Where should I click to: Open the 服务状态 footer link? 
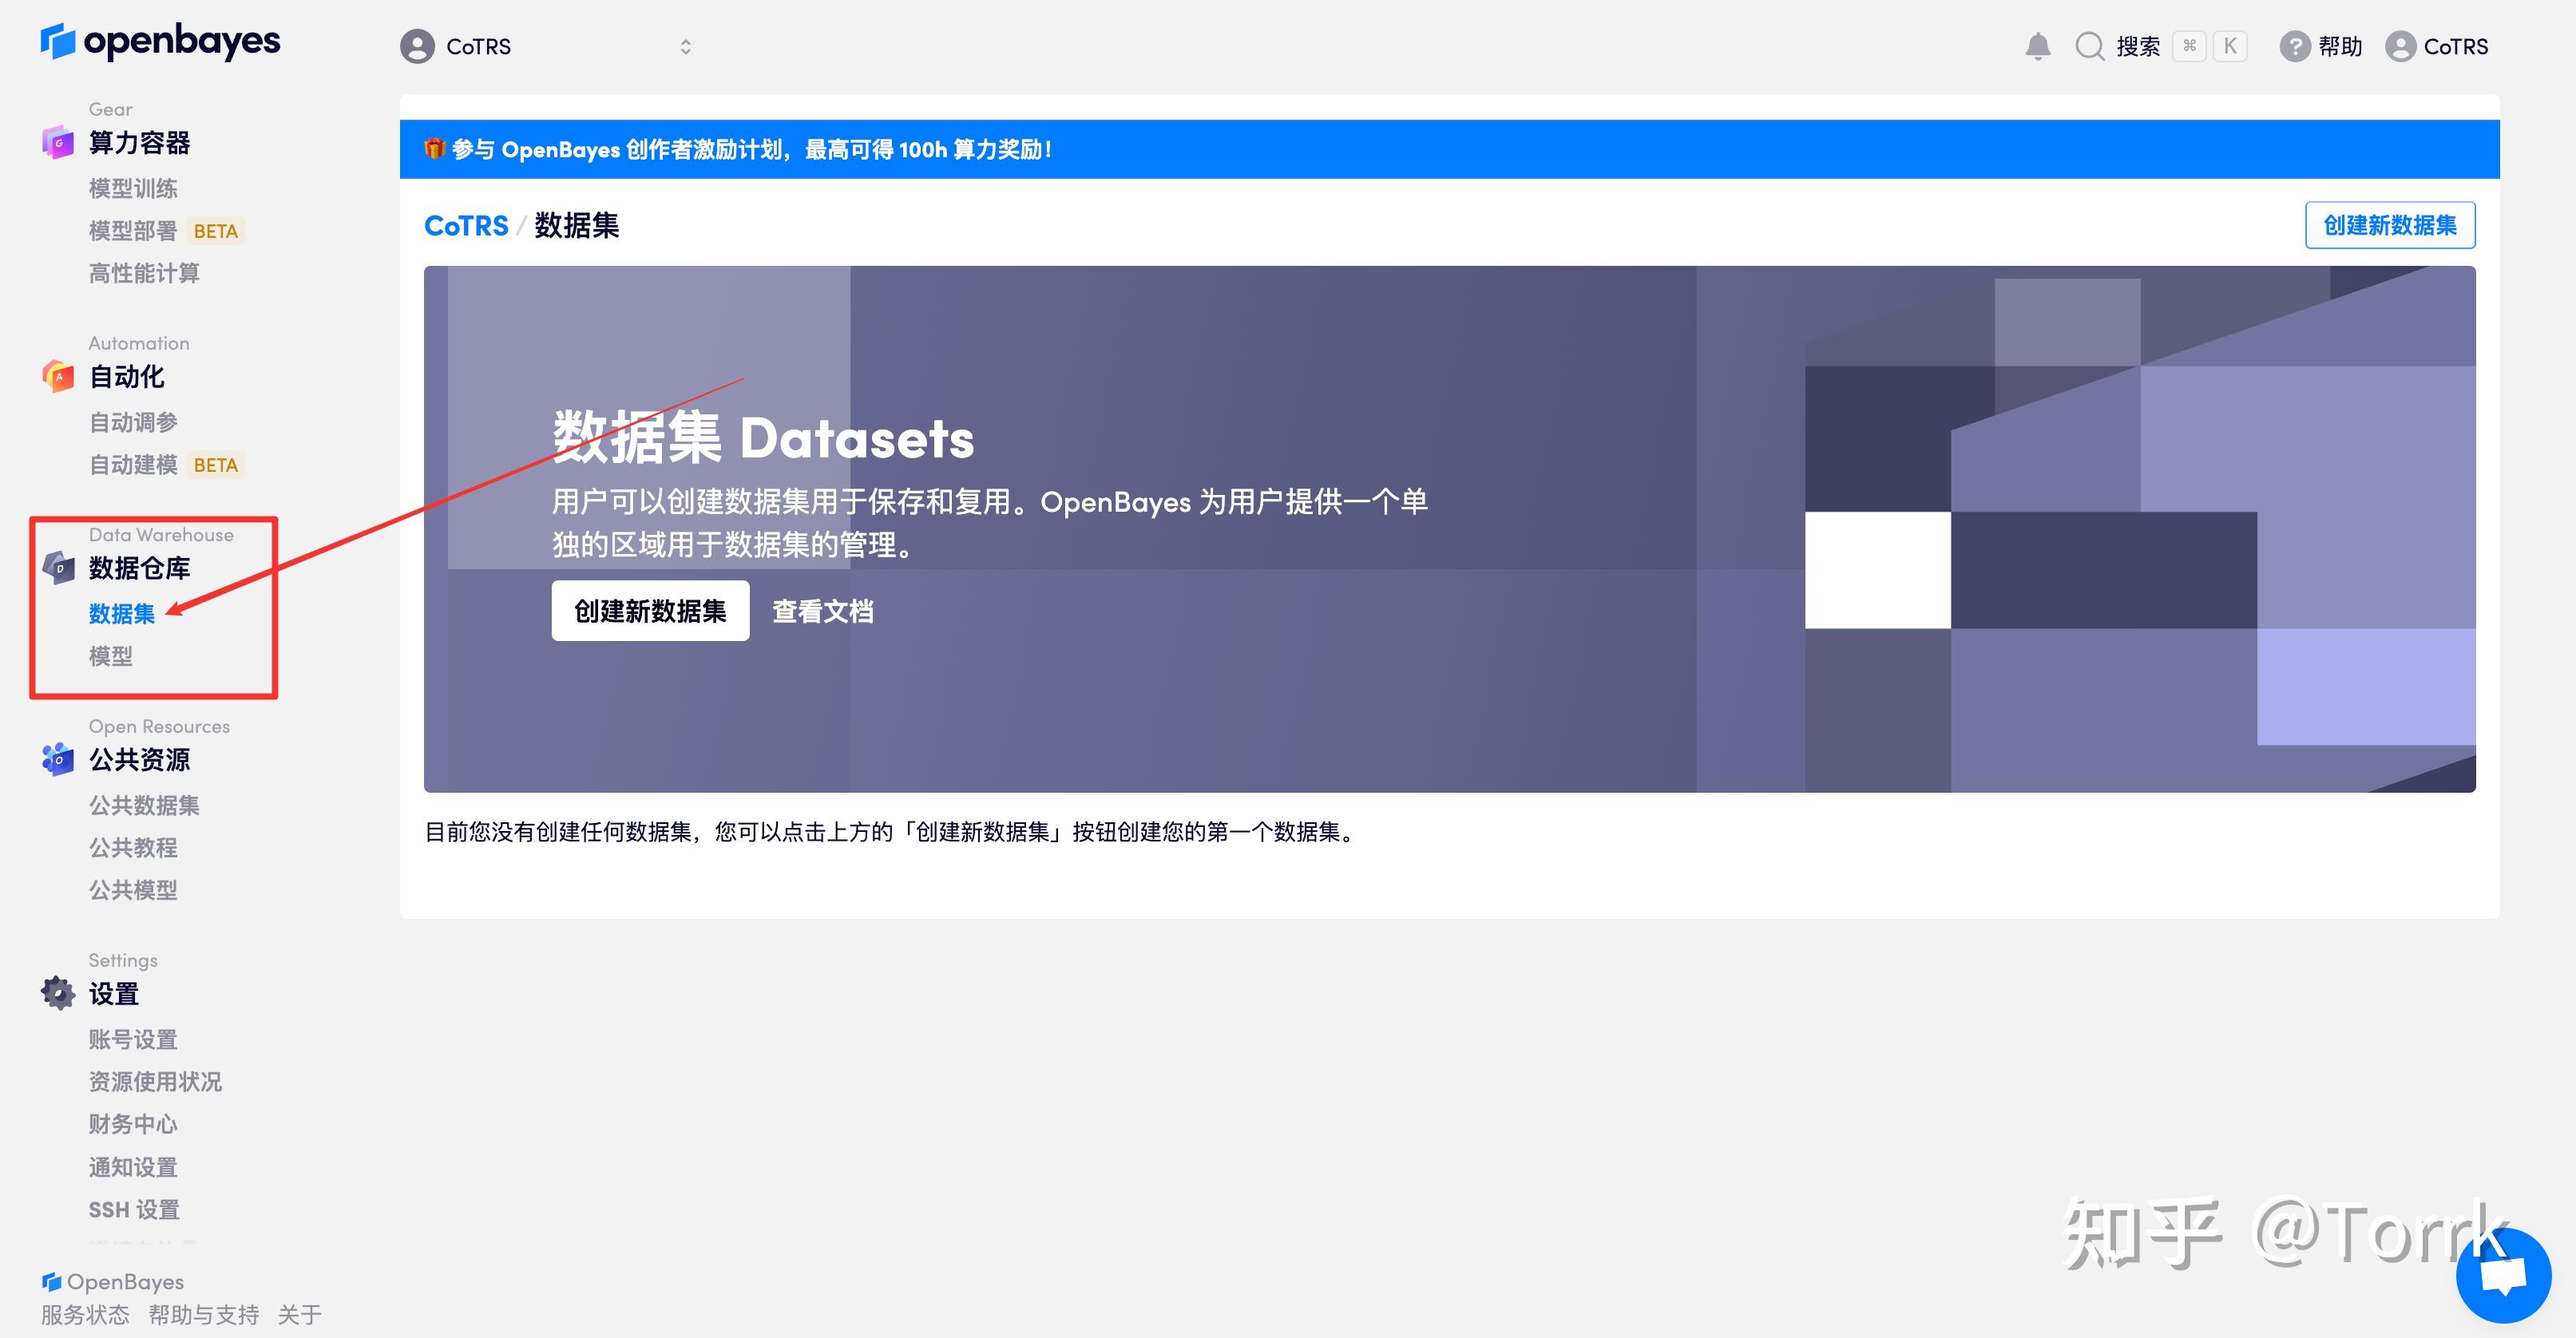click(84, 1314)
